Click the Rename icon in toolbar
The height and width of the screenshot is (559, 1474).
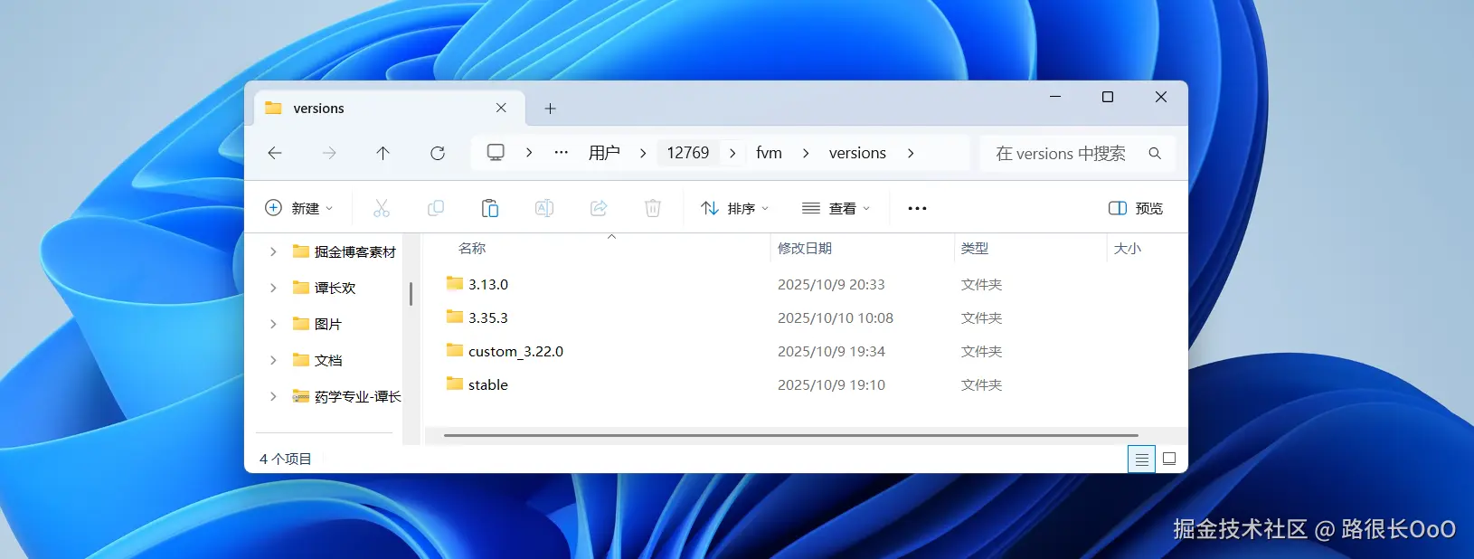click(x=544, y=208)
